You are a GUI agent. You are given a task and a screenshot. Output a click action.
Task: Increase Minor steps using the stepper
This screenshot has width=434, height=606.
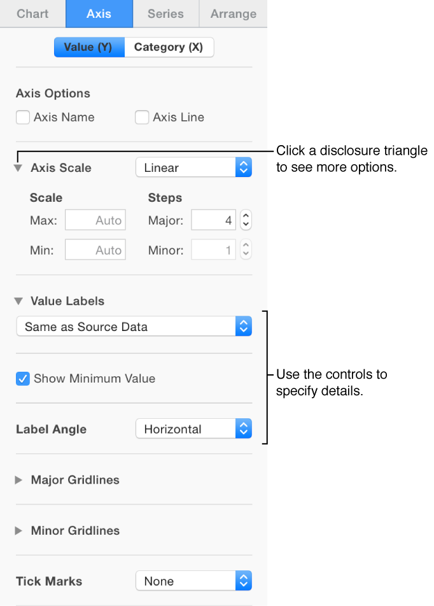(x=246, y=246)
